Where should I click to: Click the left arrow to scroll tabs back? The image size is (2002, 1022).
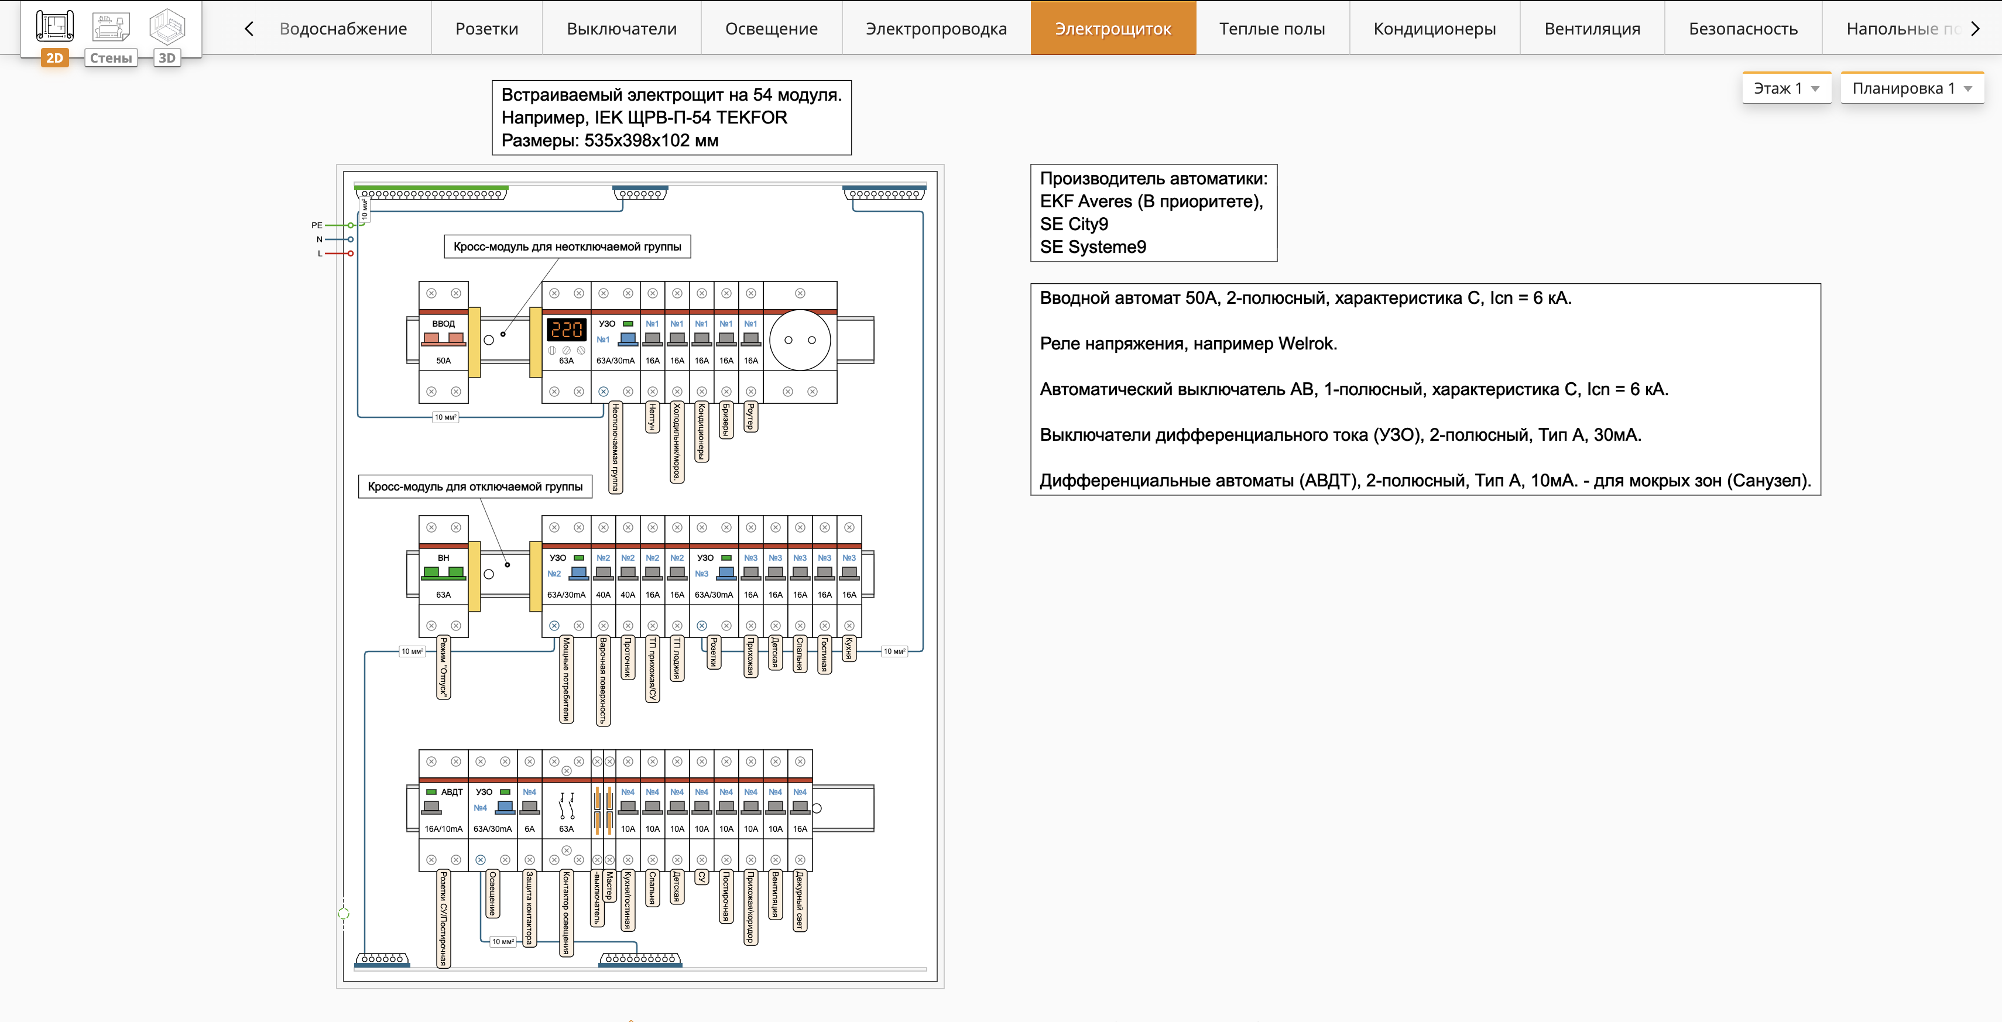pyautogui.click(x=249, y=29)
